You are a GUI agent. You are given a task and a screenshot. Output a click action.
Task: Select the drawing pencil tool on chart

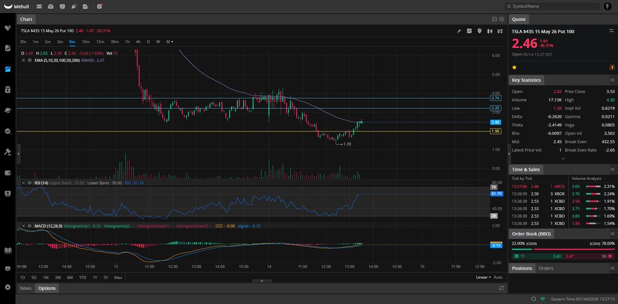[459, 31]
